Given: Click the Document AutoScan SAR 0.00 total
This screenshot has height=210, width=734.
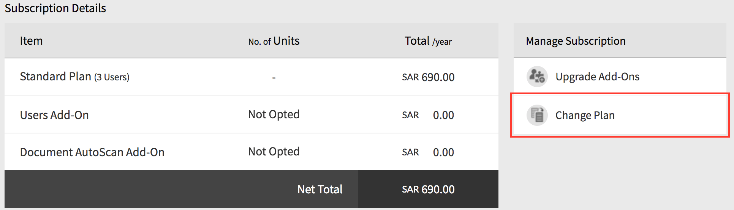Looking at the screenshot, I should (x=428, y=152).
